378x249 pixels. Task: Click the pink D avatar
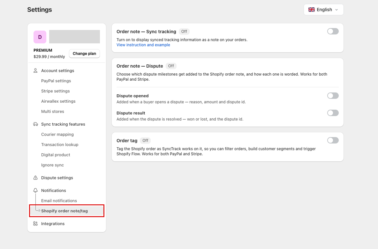[x=40, y=37]
